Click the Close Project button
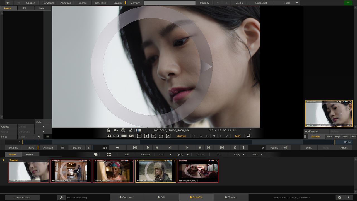Viewport: 357px width, 201px height. (22, 197)
